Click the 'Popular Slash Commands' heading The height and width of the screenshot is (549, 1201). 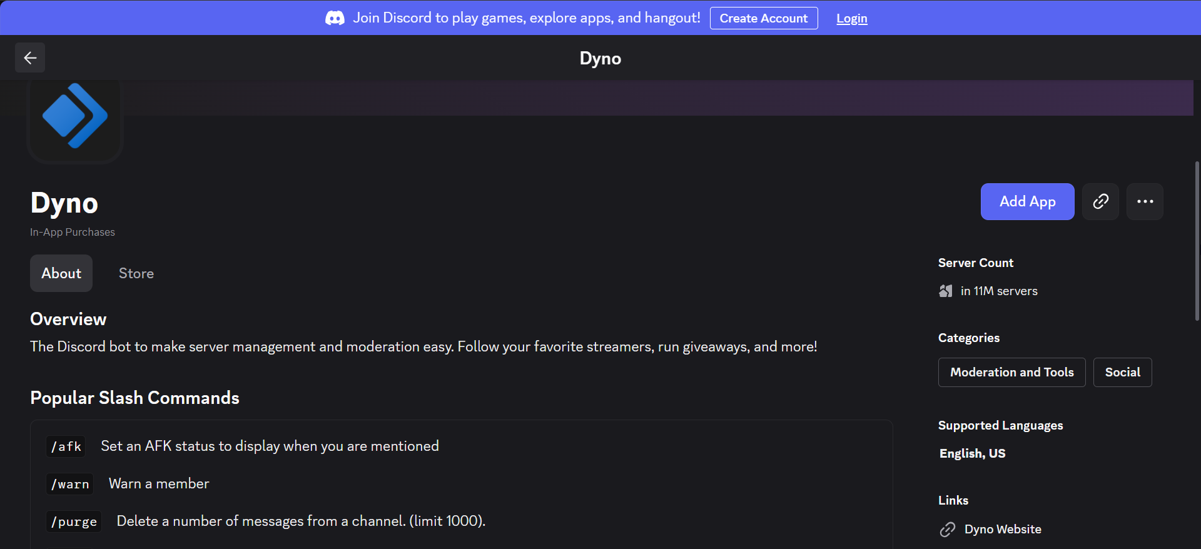(134, 398)
